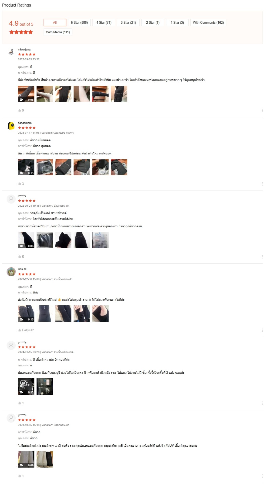Viewport: 266px width, 486px height.
Task: Filter reviews by 5 Star (886)
Action: [x=79, y=22]
